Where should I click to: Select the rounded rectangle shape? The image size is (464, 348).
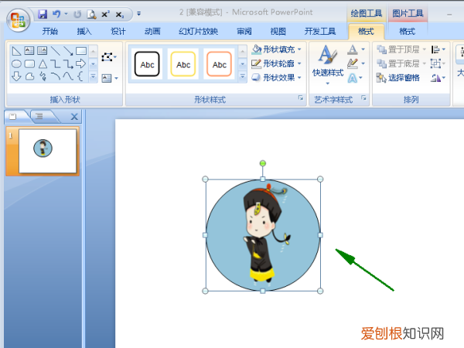pyautogui.click(x=29, y=63)
